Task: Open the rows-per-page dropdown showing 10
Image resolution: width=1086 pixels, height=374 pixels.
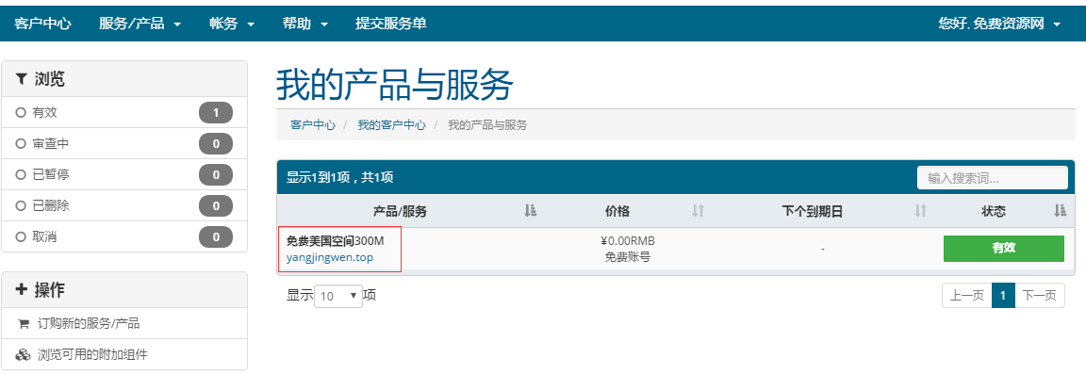Action: [338, 296]
